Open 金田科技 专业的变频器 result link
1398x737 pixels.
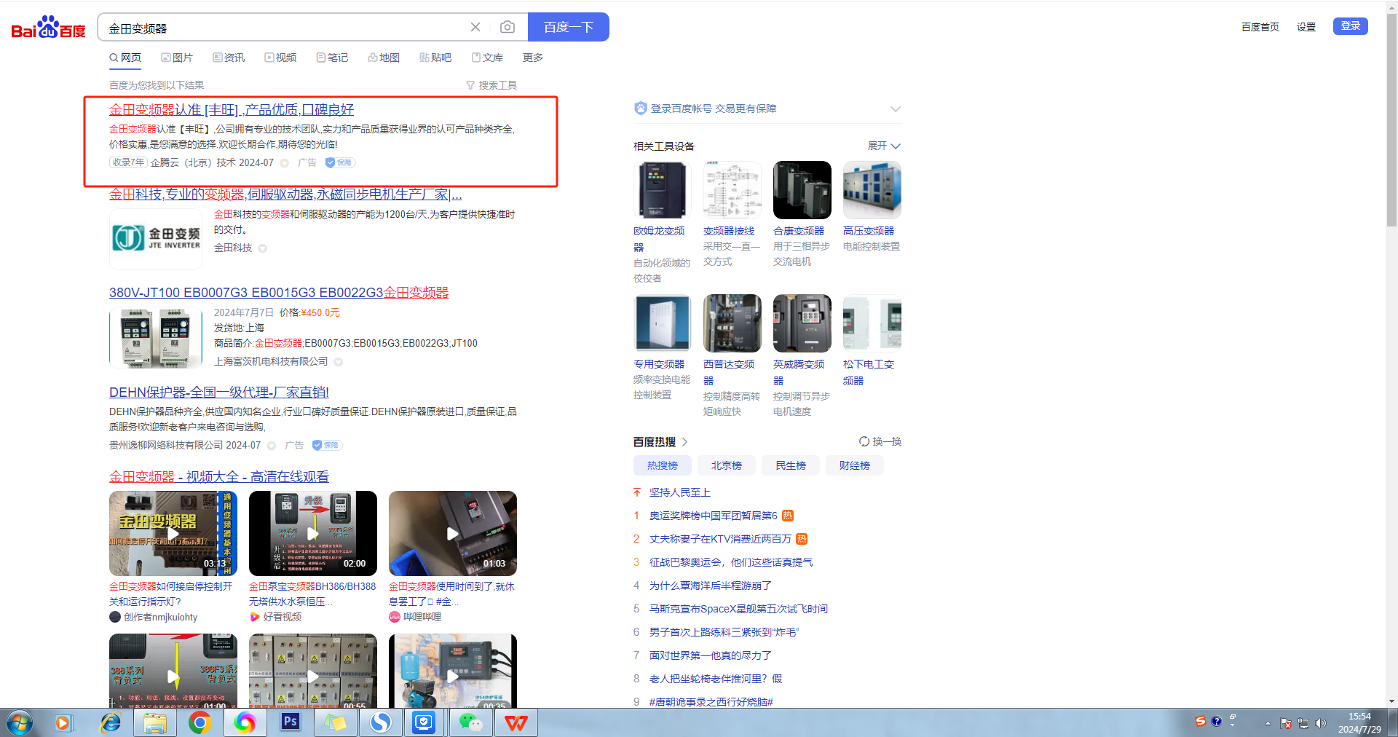coord(285,194)
